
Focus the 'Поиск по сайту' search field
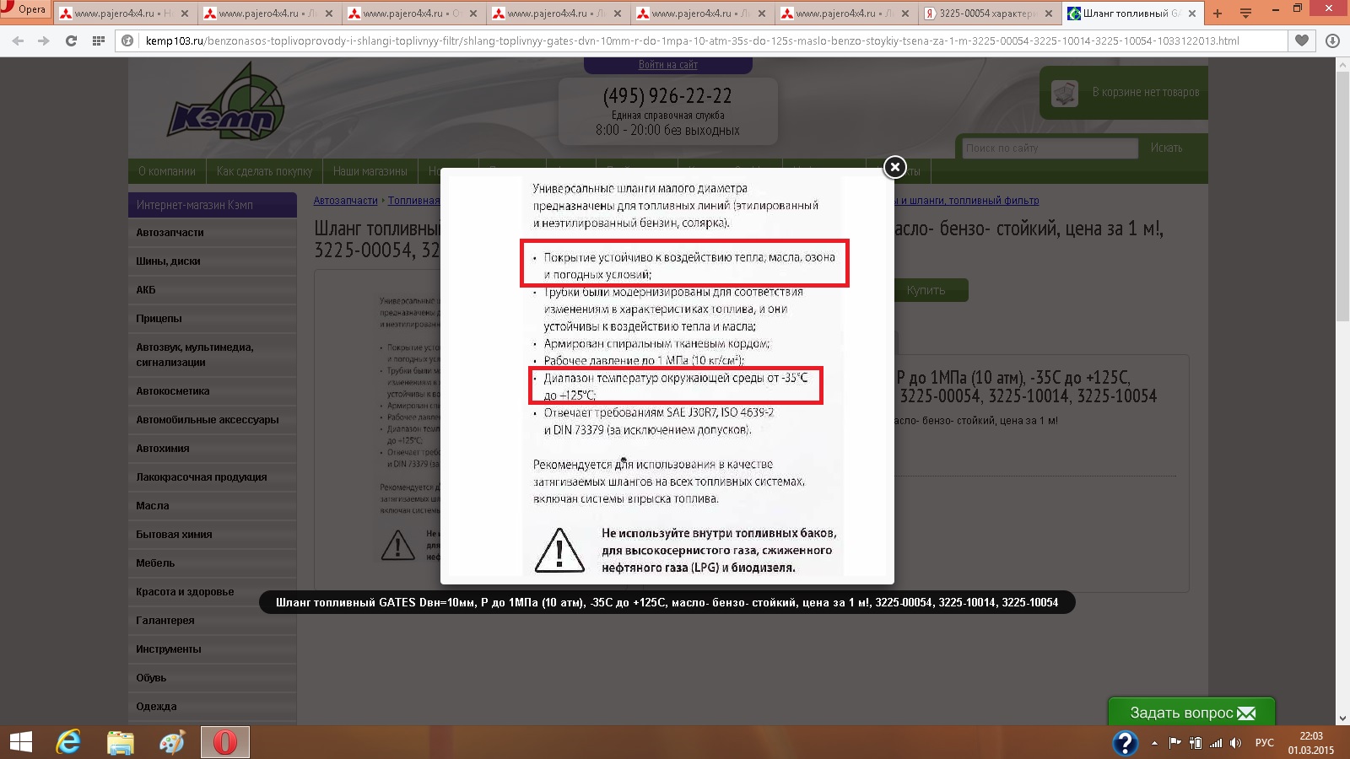pos(1050,148)
